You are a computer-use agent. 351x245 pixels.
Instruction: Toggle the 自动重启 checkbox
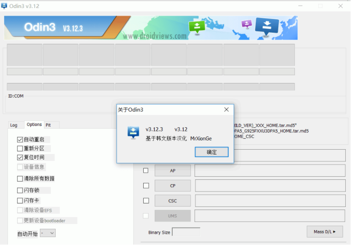[20, 140]
